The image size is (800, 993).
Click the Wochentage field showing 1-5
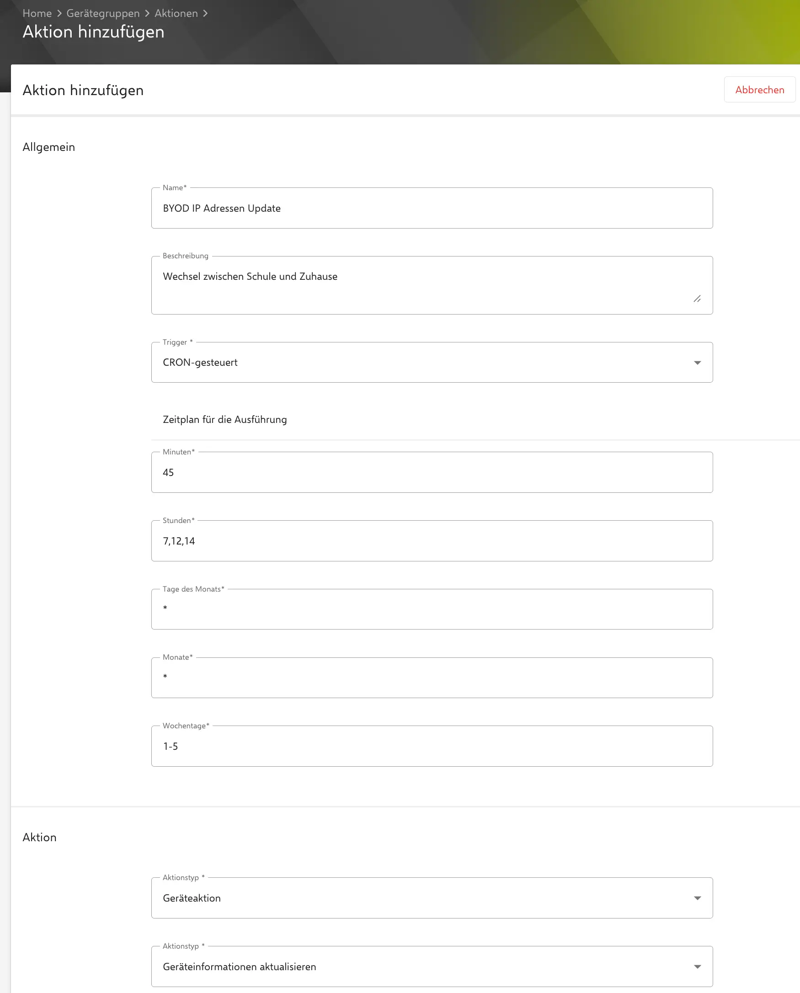coord(432,746)
